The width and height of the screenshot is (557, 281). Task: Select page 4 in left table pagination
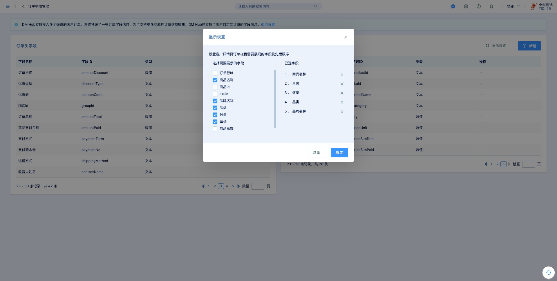click(x=227, y=186)
